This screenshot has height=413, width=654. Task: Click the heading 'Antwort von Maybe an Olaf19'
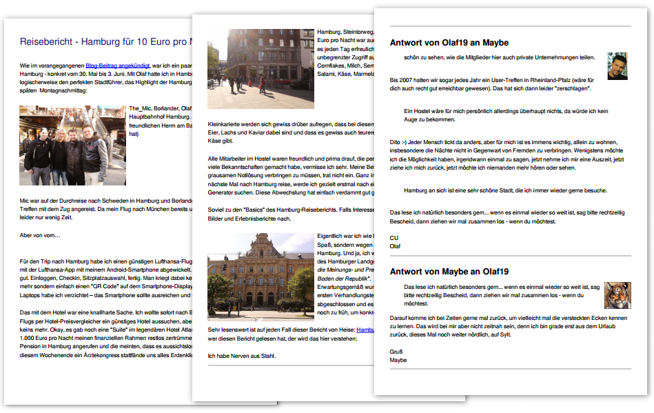[449, 272]
